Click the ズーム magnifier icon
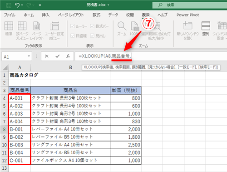 (122, 26)
